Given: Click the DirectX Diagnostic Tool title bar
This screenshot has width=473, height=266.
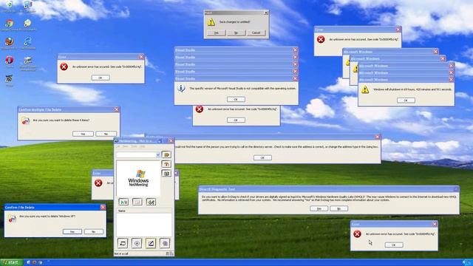Looking at the screenshot, I should point(329,189).
